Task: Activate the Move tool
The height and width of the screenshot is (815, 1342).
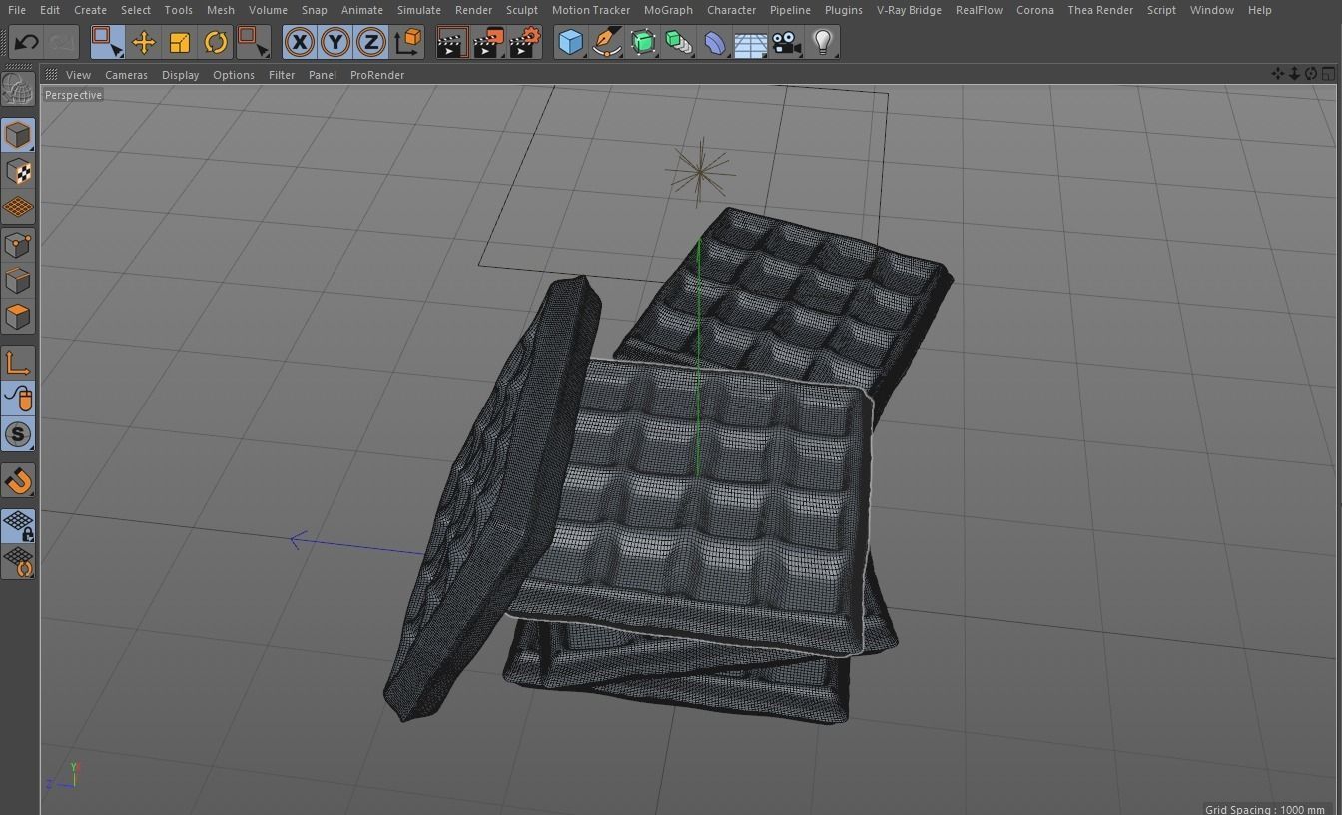Action: coord(143,42)
